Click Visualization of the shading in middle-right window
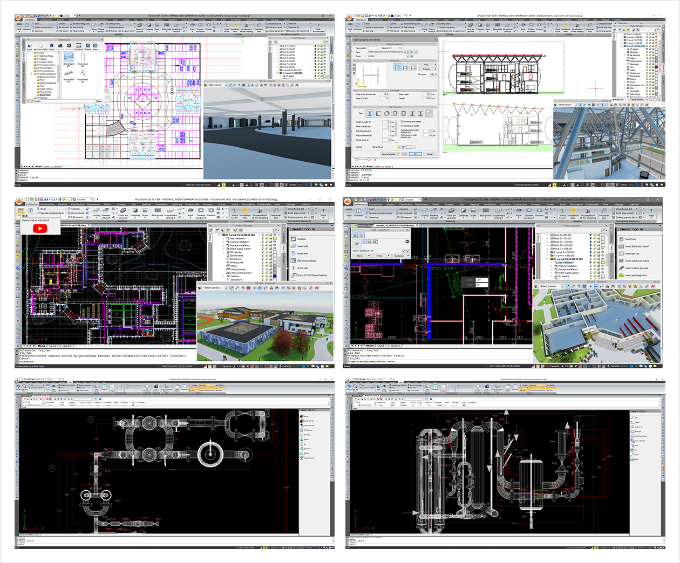This screenshot has width=680, height=563. point(588,214)
